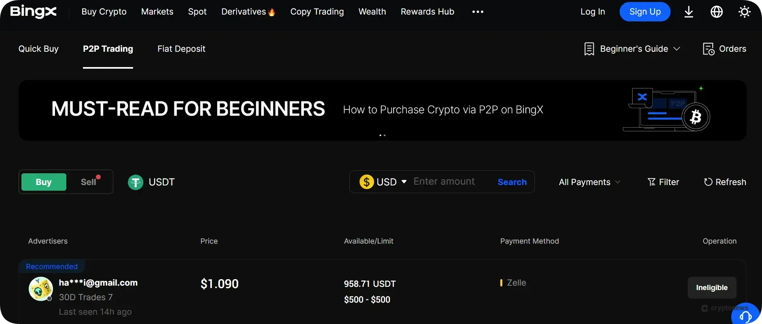762x324 pixels.
Task: Expand the Beginner's Guide menu
Action: 632,48
